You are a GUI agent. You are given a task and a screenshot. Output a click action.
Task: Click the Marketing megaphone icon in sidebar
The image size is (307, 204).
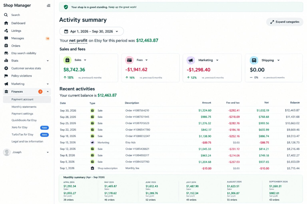click(x=6, y=84)
